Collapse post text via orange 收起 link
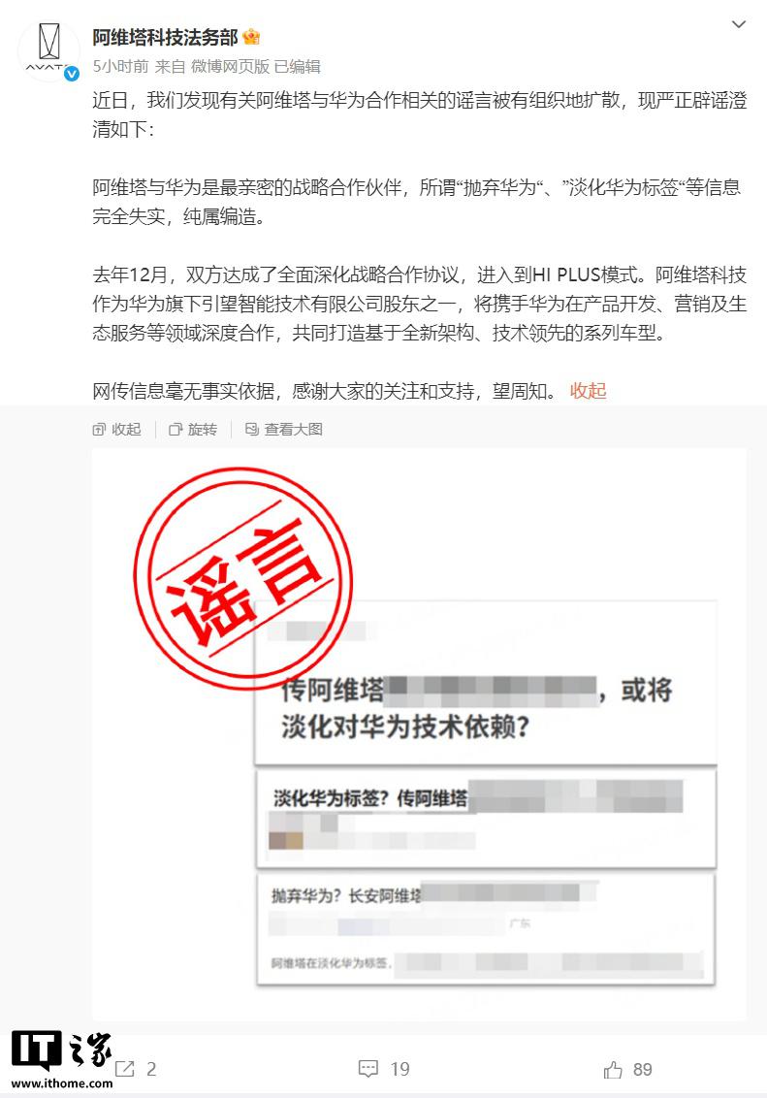 click(588, 391)
